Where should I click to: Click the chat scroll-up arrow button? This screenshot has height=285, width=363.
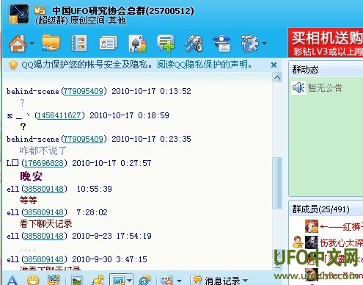tap(277, 78)
